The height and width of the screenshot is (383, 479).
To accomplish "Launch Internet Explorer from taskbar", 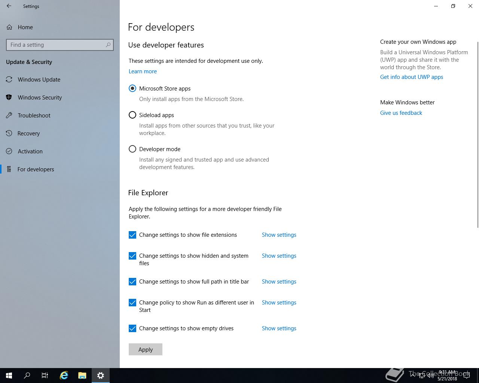I will pos(64,376).
